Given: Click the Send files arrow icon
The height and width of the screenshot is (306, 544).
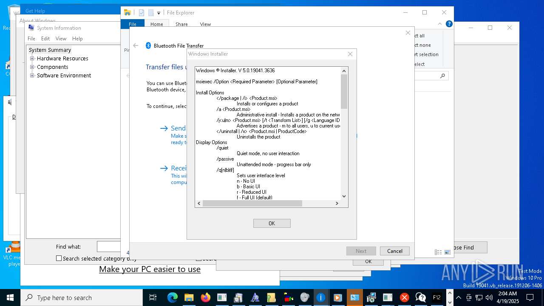Looking at the screenshot, I should point(164,128).
